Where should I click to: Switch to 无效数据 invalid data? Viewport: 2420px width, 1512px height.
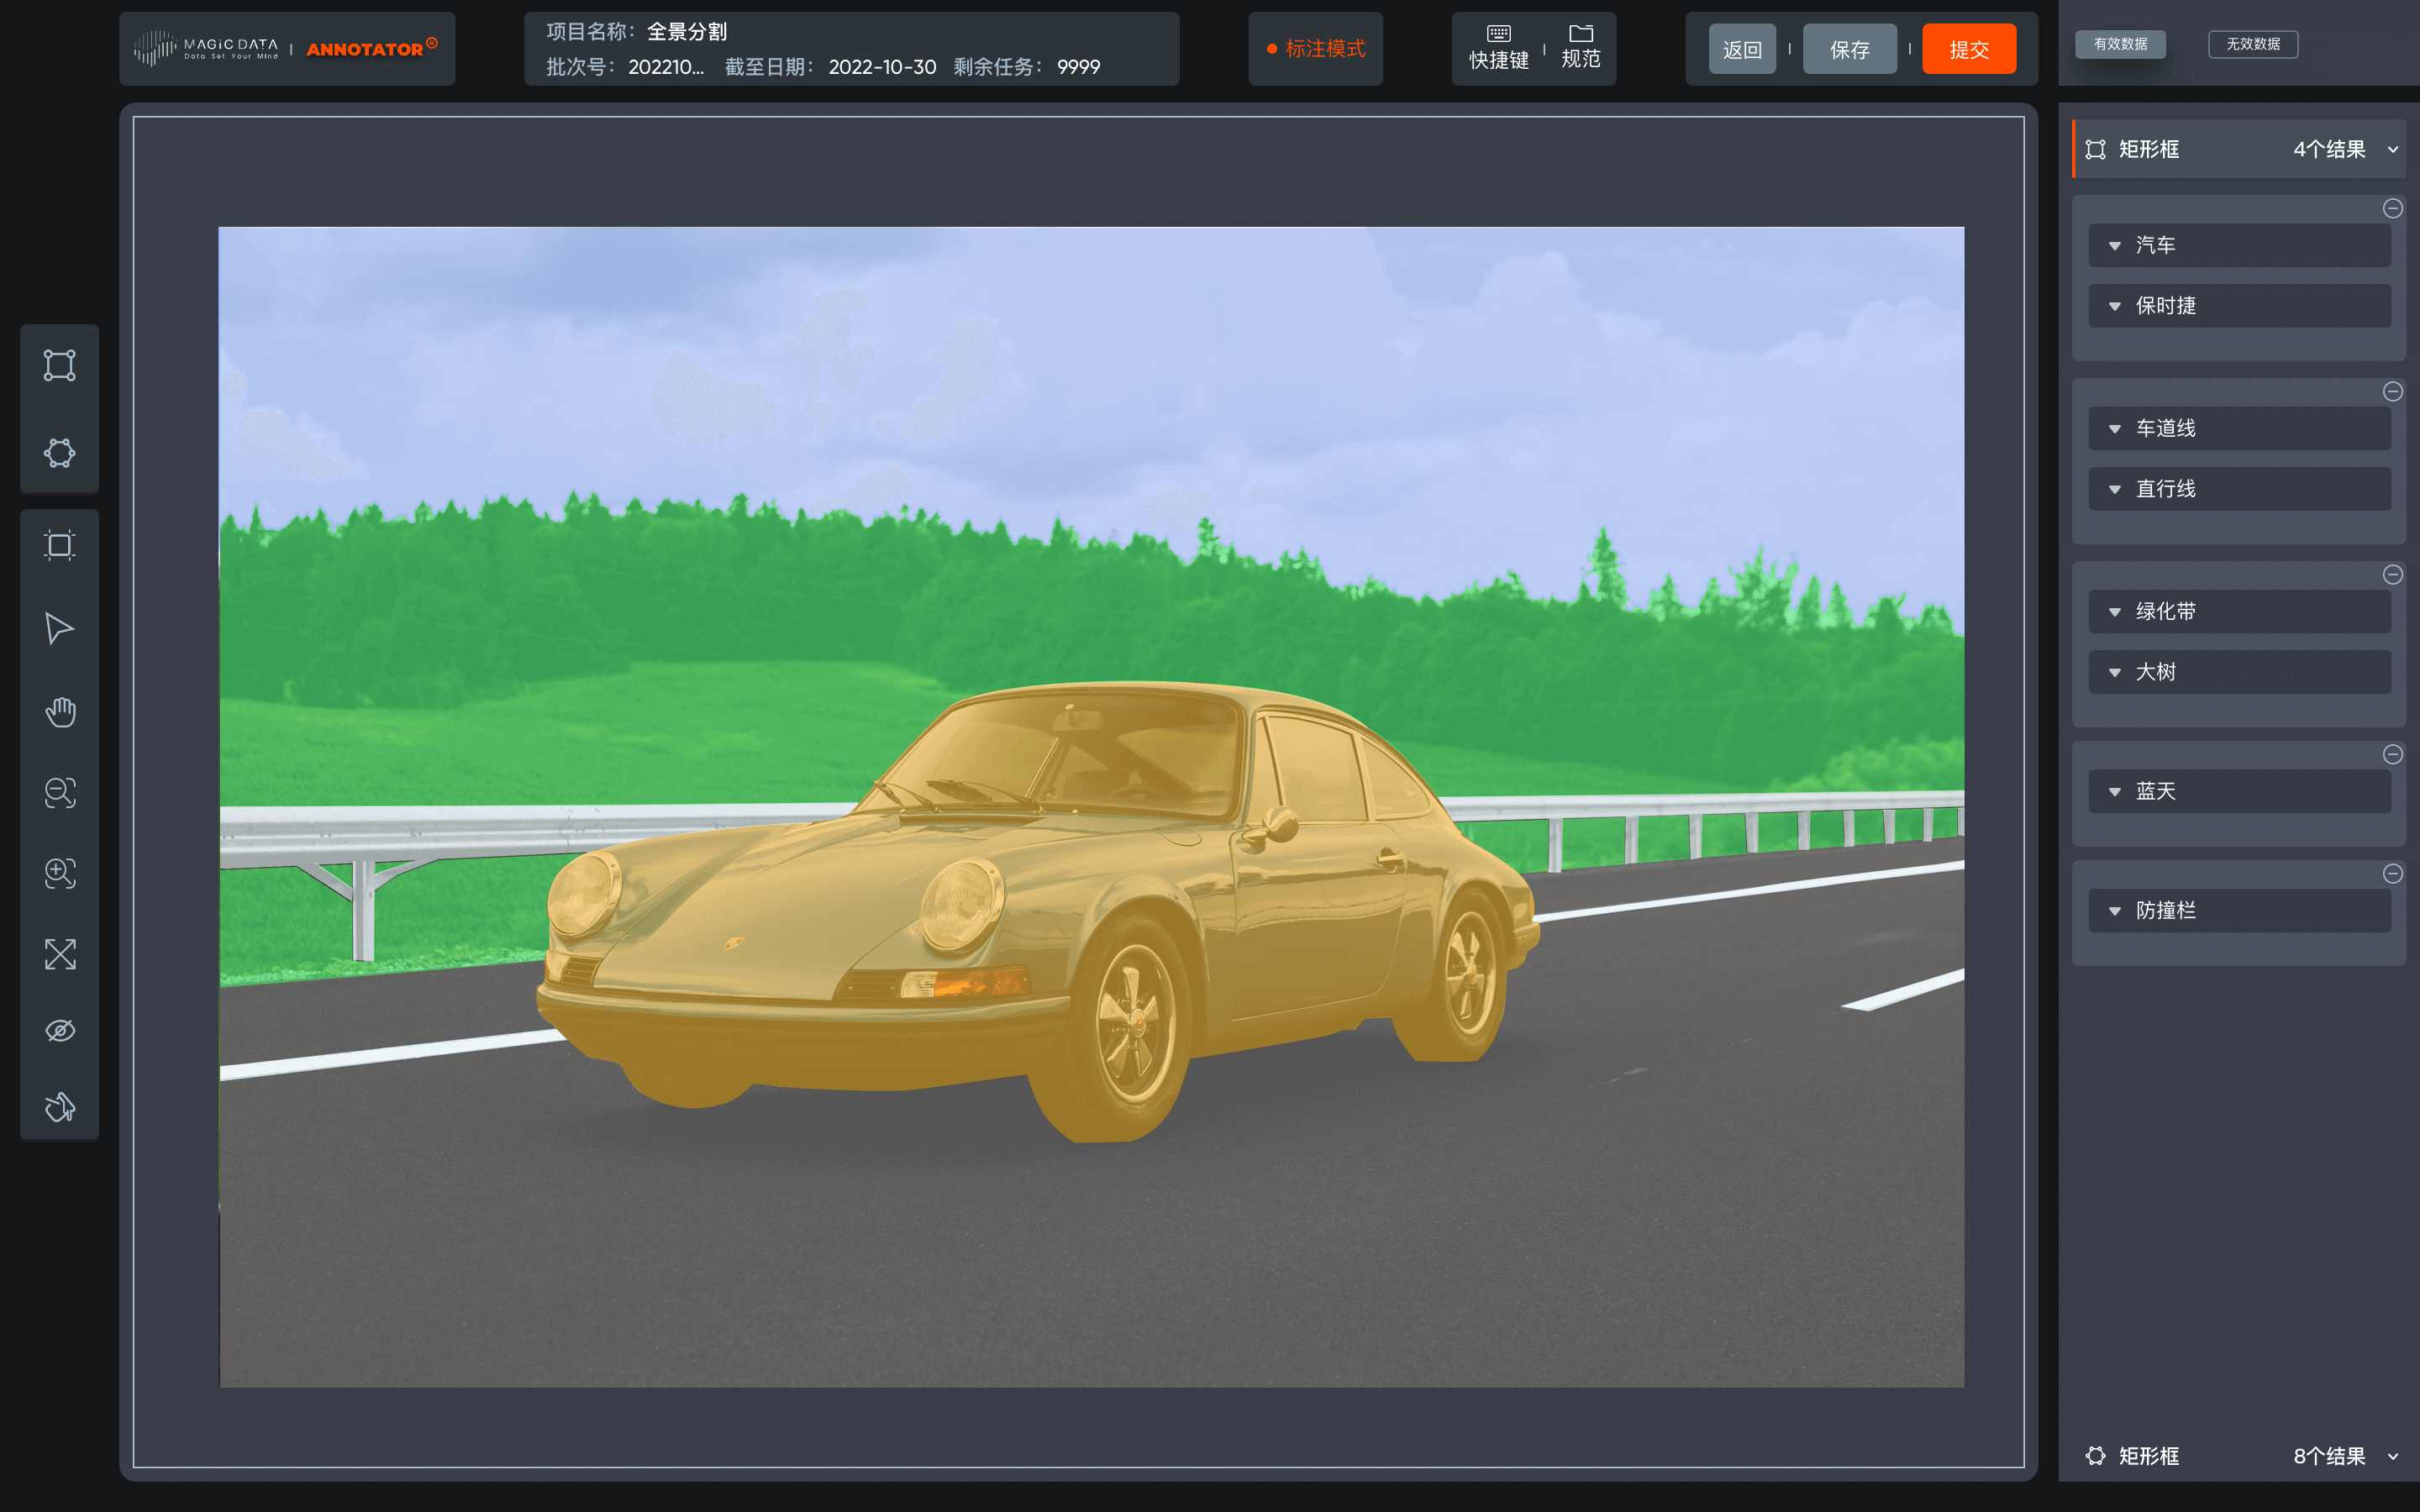tap(2252, 44)
